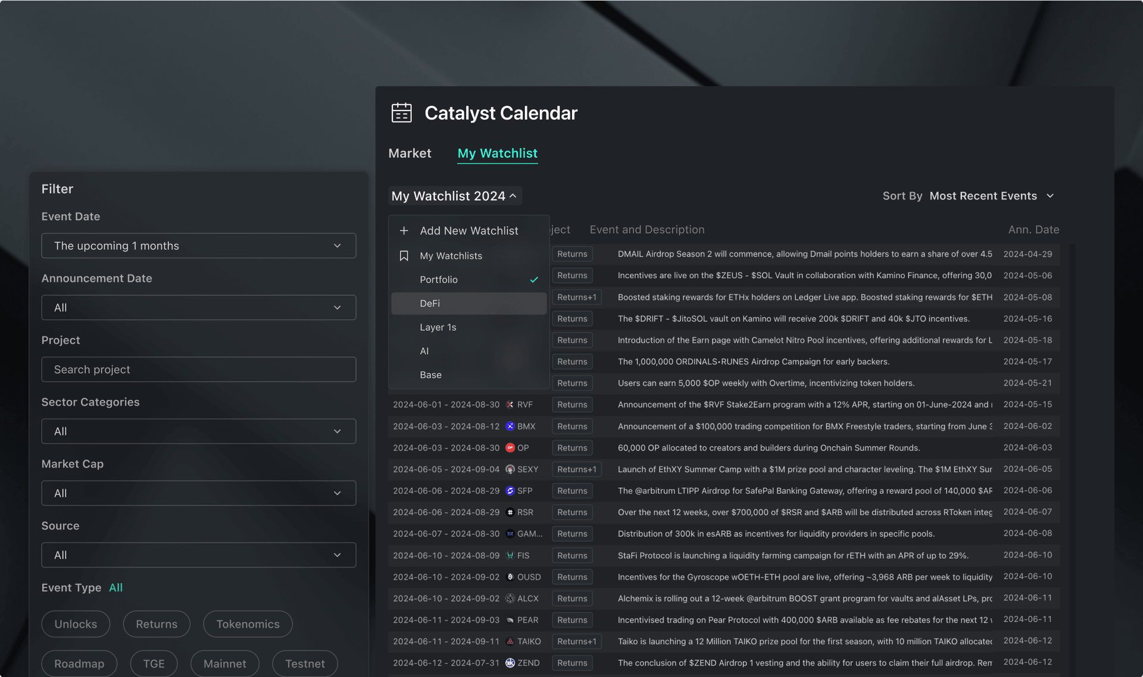1143x677 pixels.
Task: Click the OUSD token icon
Action: point(510,577)
